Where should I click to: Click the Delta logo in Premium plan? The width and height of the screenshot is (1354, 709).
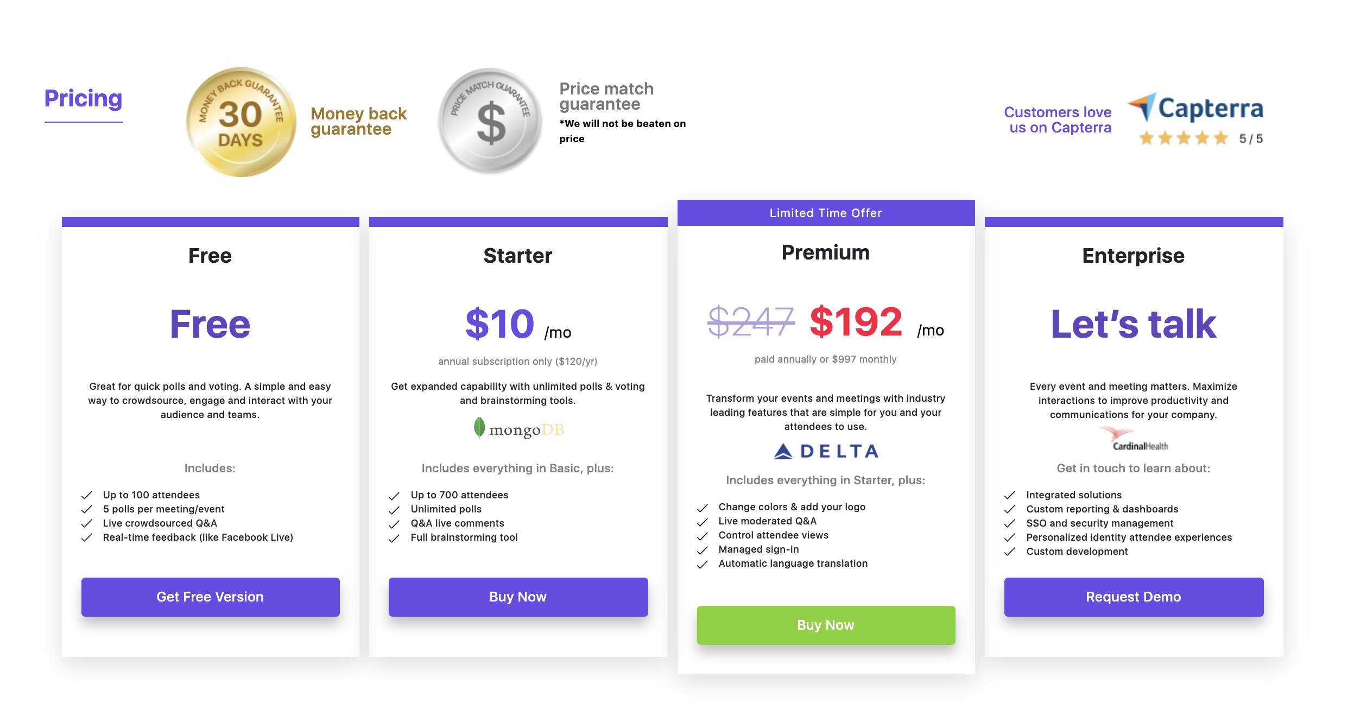click(826, 451)
